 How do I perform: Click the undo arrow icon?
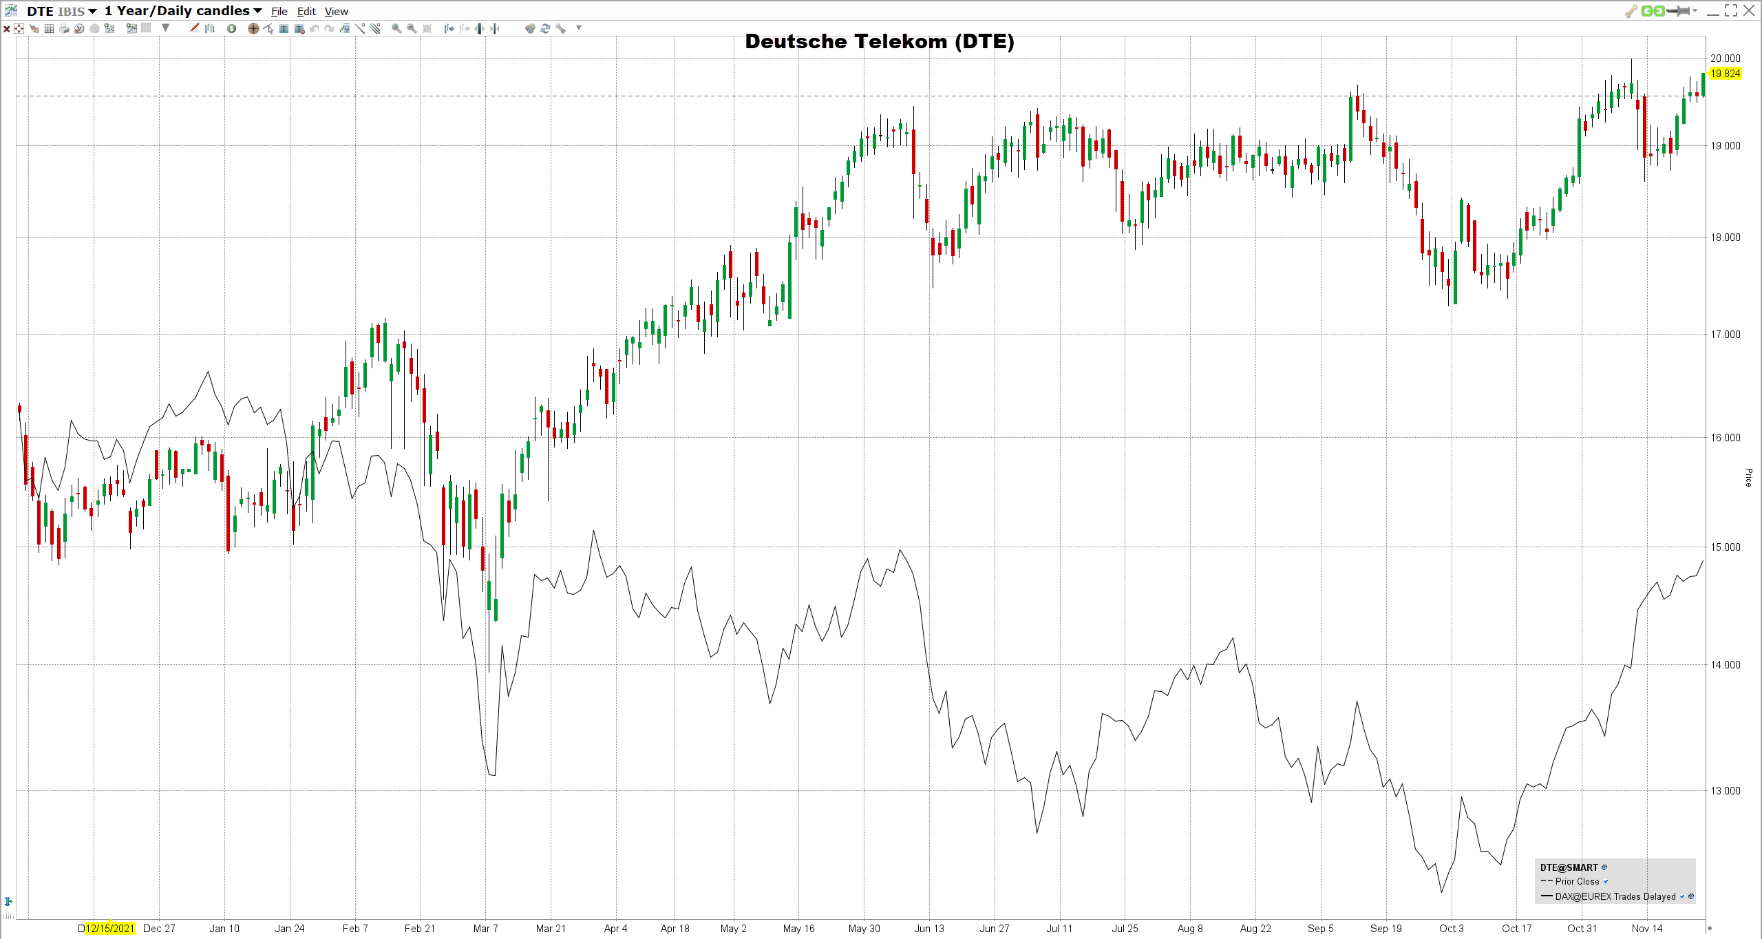pos(314,28)
